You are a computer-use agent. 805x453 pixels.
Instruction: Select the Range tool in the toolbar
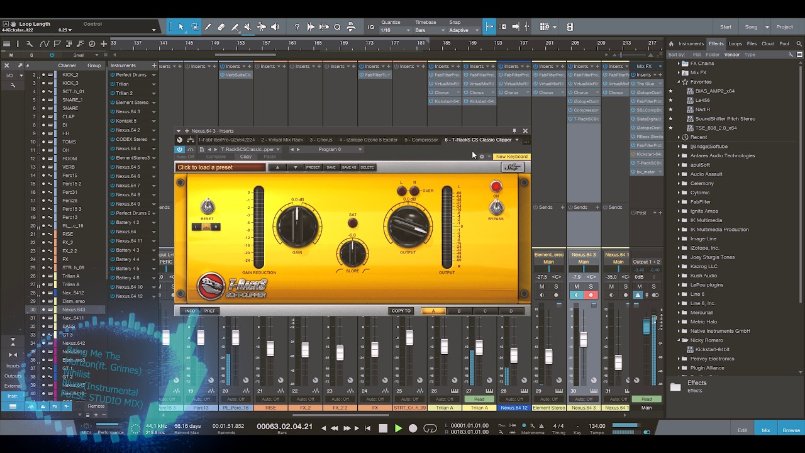coord(195,27)
